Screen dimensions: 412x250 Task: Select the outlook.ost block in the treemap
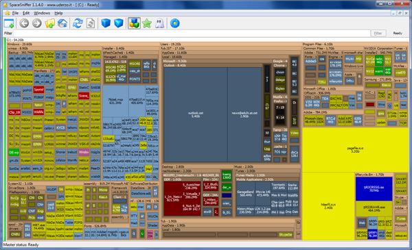(x=196, y=114)
